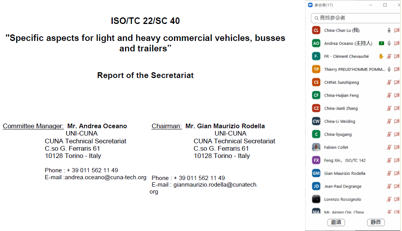
Task: Click the raised hand icon for Clément Chevauché
Action: 381,56
